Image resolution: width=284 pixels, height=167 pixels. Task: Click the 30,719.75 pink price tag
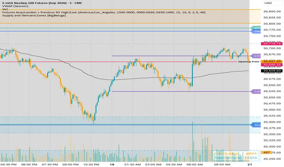click(272, 43)
